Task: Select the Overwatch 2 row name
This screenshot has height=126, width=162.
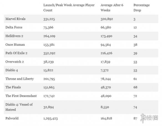Action: (15, 62)
